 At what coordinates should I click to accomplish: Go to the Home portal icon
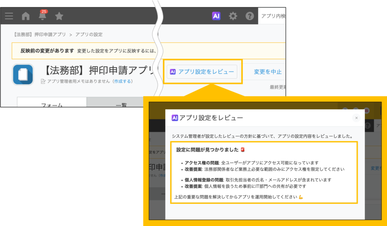click(x=26, y=16)
